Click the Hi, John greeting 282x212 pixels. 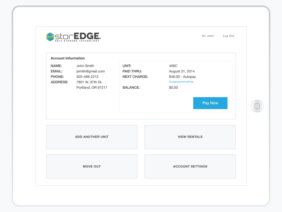coord(208,36)
